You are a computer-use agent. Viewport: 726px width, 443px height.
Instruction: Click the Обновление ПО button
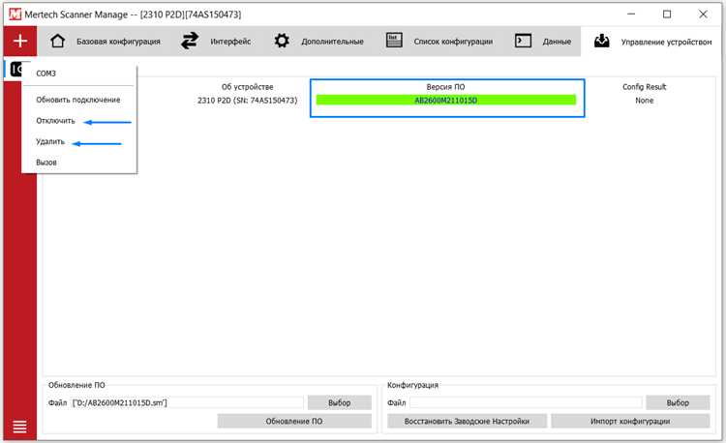(x=294, y=422)
